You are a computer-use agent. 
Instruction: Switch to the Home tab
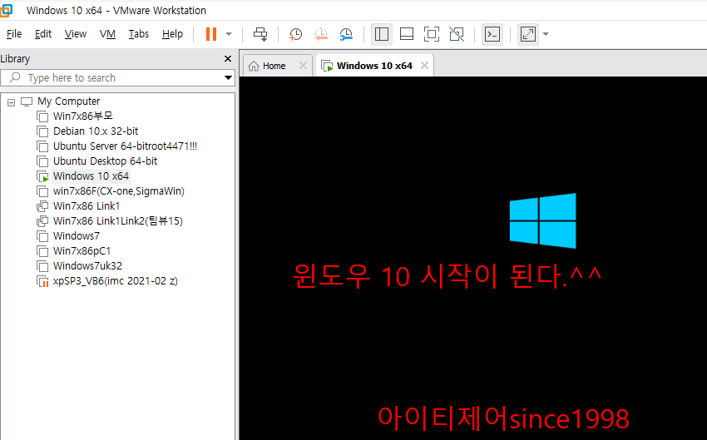coord(274,66)
